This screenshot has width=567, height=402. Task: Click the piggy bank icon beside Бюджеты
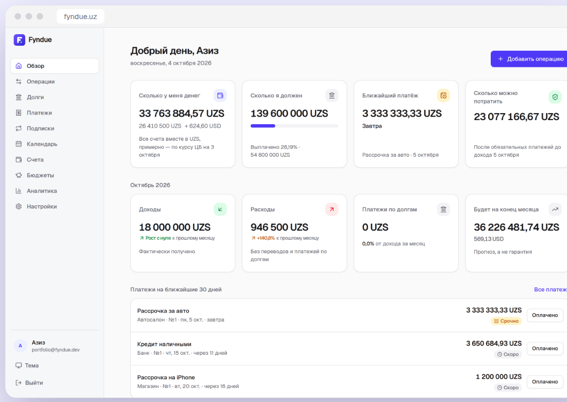pos(19,175)
